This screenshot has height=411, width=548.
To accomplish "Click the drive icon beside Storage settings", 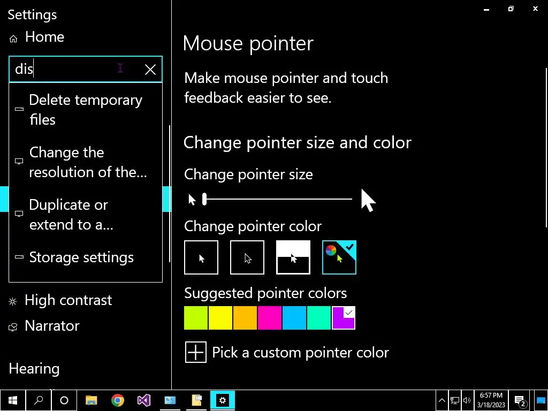I will [19, 257].
